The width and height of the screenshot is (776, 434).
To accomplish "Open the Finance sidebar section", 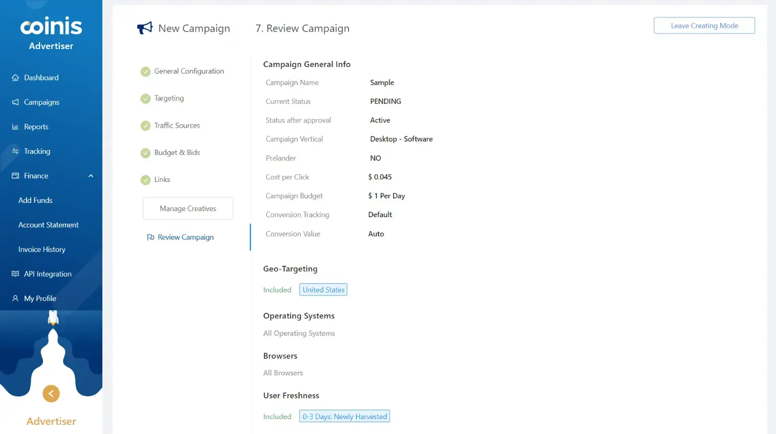I will 36,176.
